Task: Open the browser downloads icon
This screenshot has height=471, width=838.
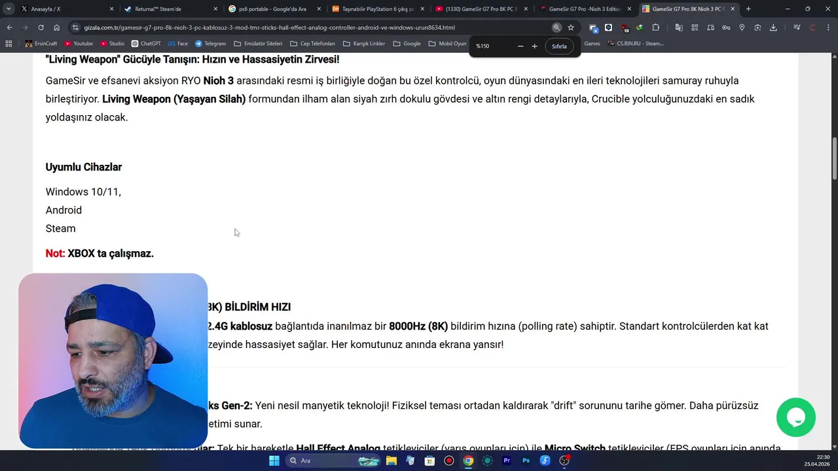Action: click(773, 27)
